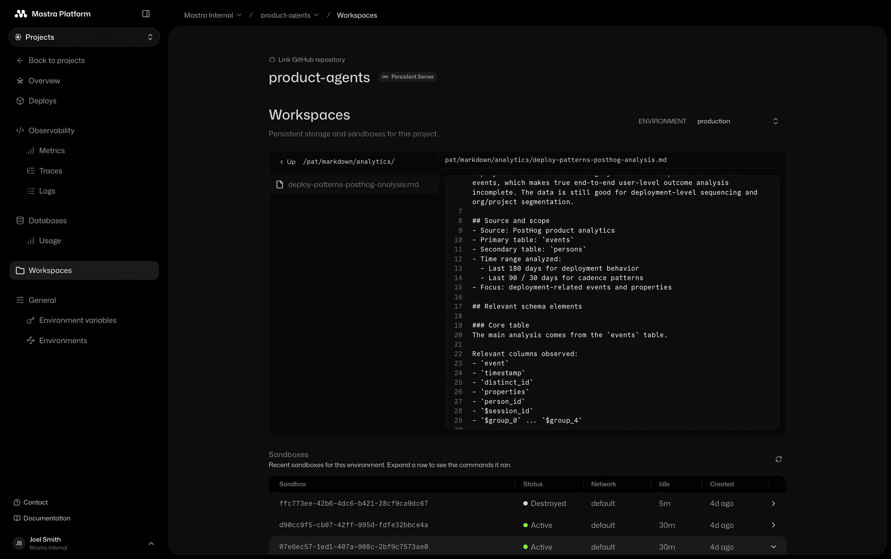
Task: Collapse the sidebar with the panel icon
Action: [x=146, y=14]
